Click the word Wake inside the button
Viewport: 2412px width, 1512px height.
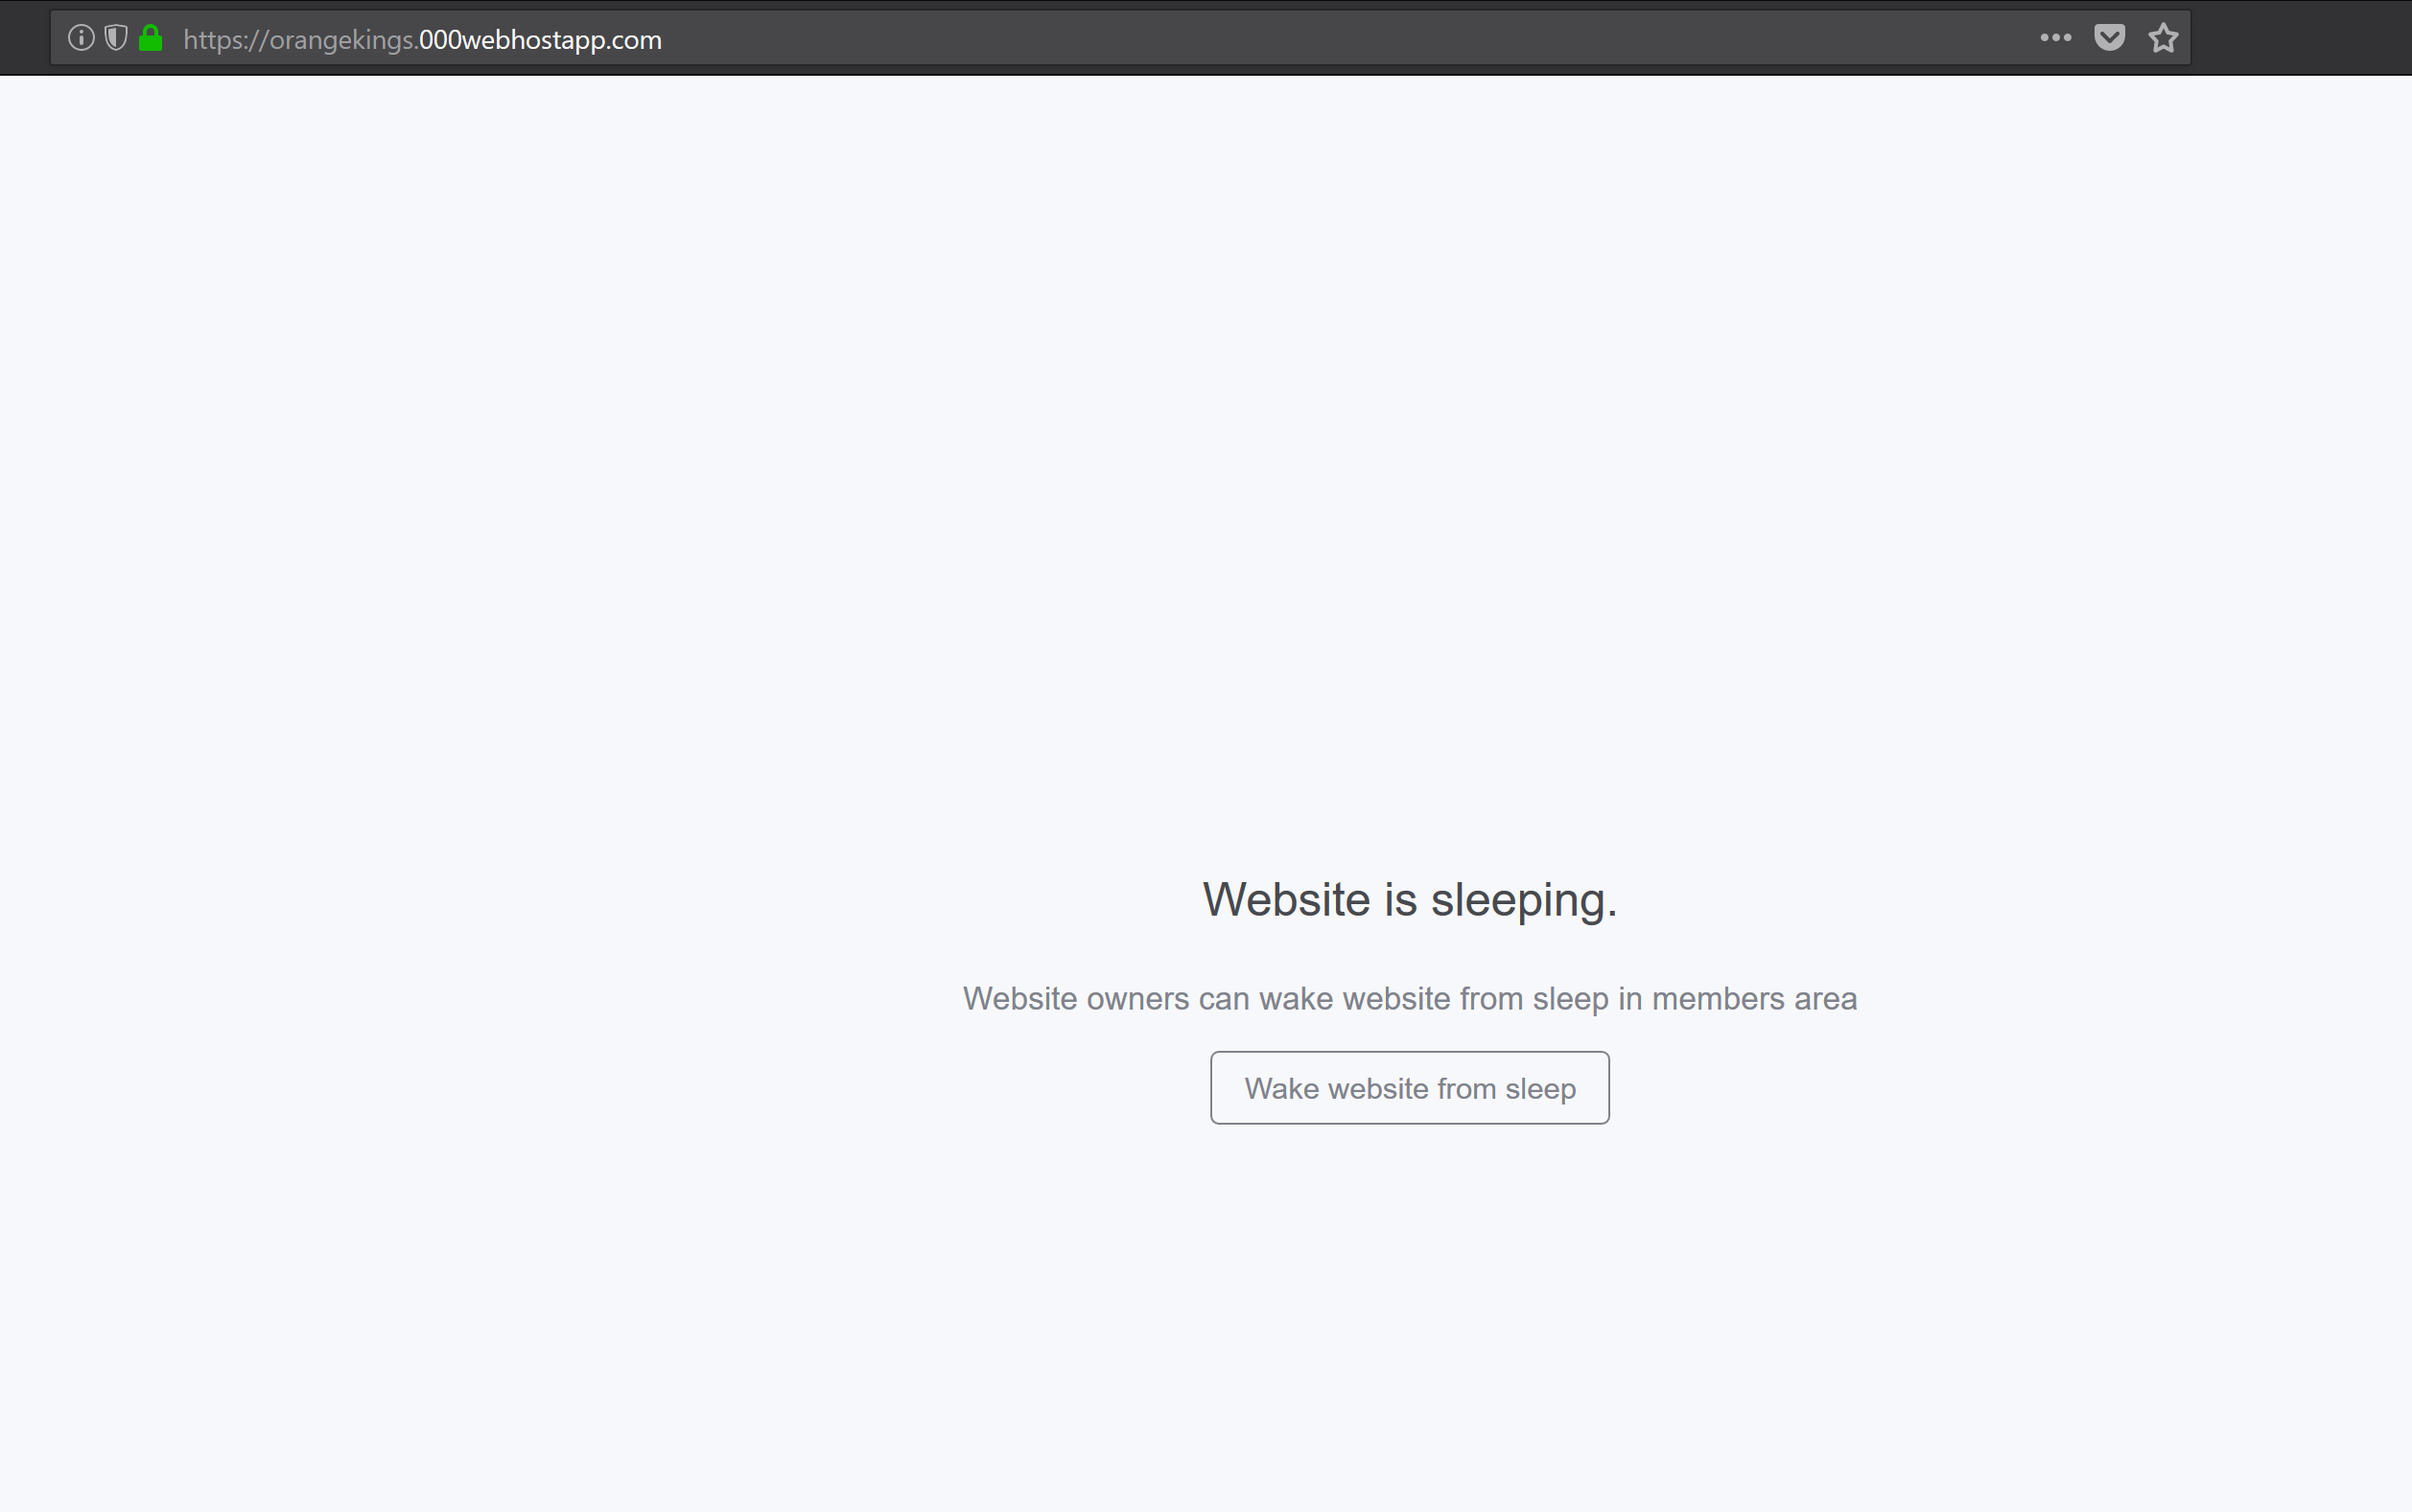point(1281,1088)
